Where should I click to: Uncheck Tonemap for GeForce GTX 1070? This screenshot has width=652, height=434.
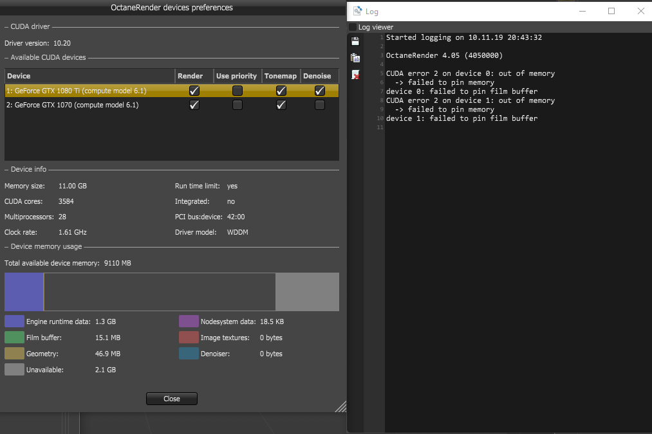(x=281, y=105)
